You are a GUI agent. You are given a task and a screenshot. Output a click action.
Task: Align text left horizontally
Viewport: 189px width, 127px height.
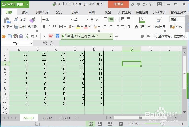click(106, 27)
